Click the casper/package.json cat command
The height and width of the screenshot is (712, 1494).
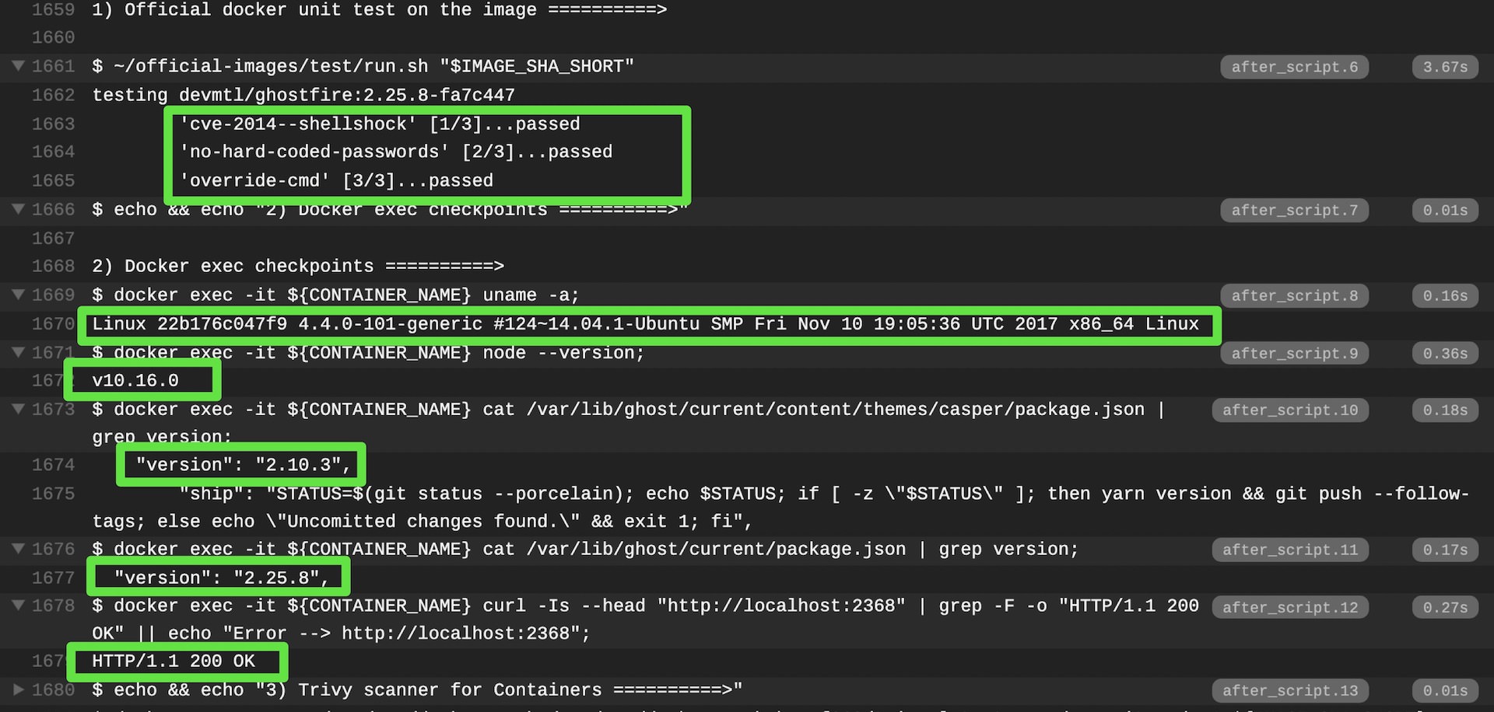629,423
